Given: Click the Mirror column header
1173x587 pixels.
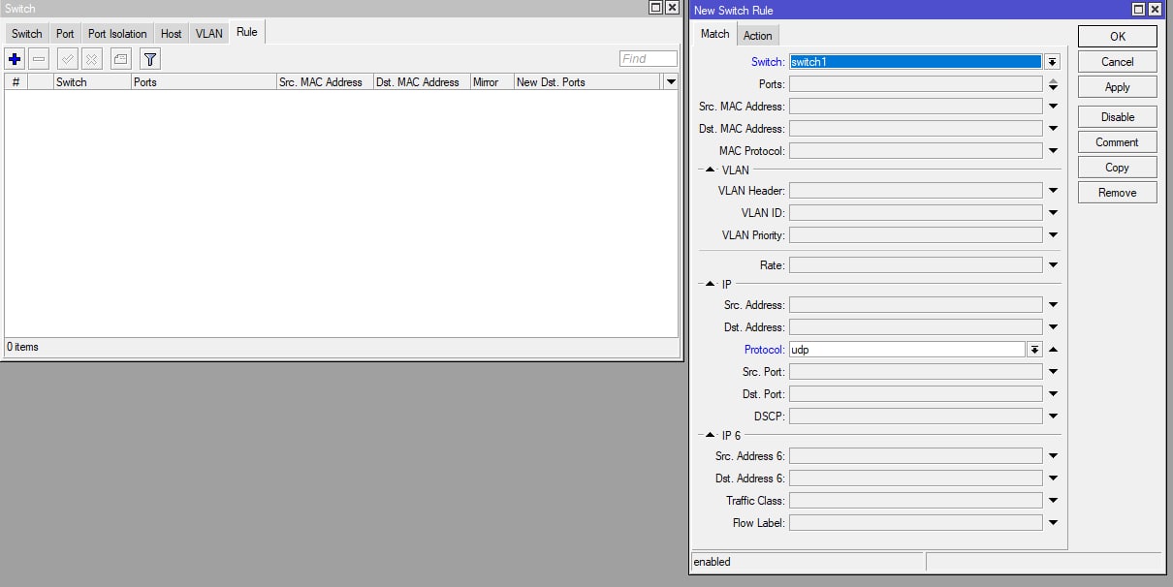Looking at the screenshot, I should pyautogui.click(x=492, y=82).
